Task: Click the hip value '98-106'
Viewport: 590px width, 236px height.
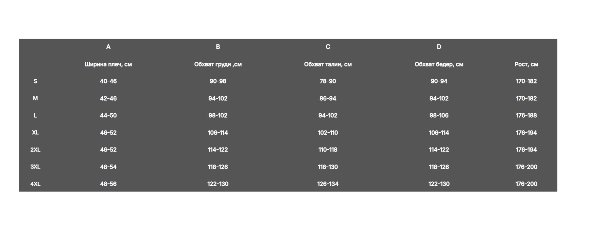Action: (439, 116)
